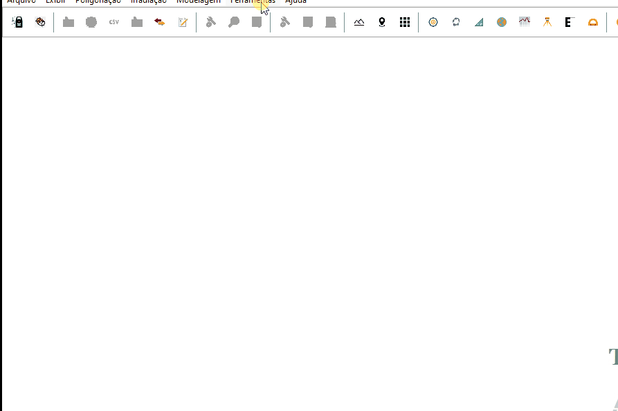Image resolution: width=618 pixels, height=411 pixels.
Task: Open the Ajuda menu
Action: (296, 1)
